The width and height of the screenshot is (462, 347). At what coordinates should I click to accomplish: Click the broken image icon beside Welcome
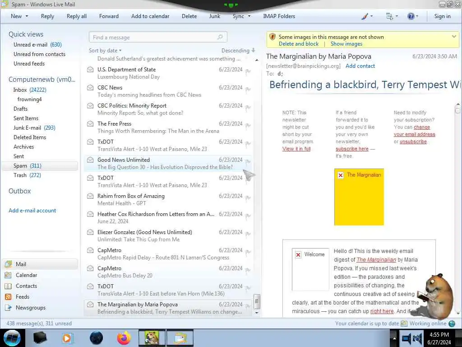[298, 255]
